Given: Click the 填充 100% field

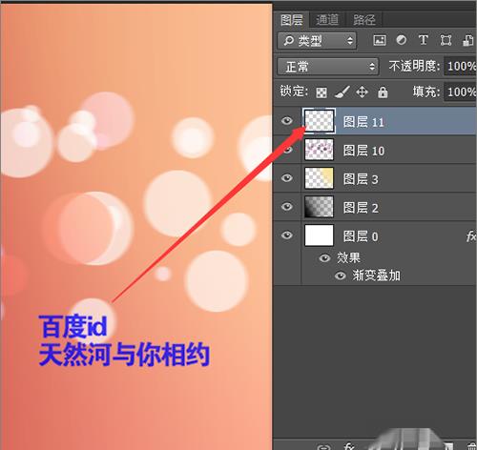Looking at the screenshot, I should (x=461, y=92).
